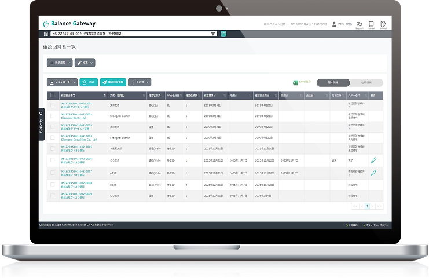Expand the company selector dropdown XS-ZZ245101-002
429x278 pixels.
tap(213, 34)
